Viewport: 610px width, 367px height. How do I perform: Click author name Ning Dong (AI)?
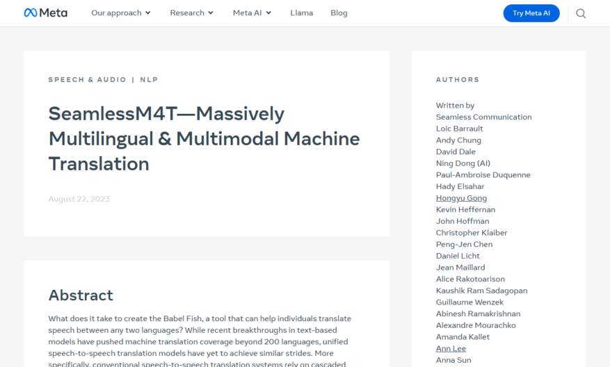point(463,163)
